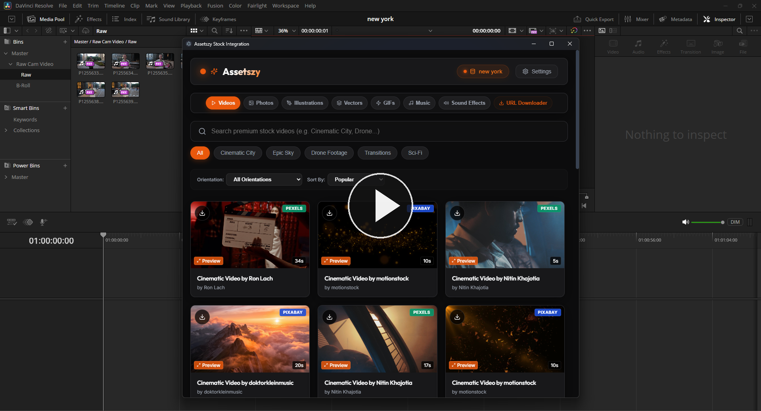The image size is (761, 411).
Task: Toggle the Inspector panel
Action: click(719, 19)
